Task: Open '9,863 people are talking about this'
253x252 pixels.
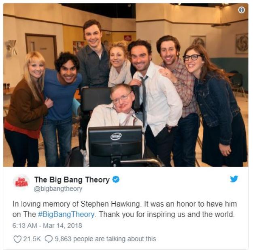Action: 105,239
